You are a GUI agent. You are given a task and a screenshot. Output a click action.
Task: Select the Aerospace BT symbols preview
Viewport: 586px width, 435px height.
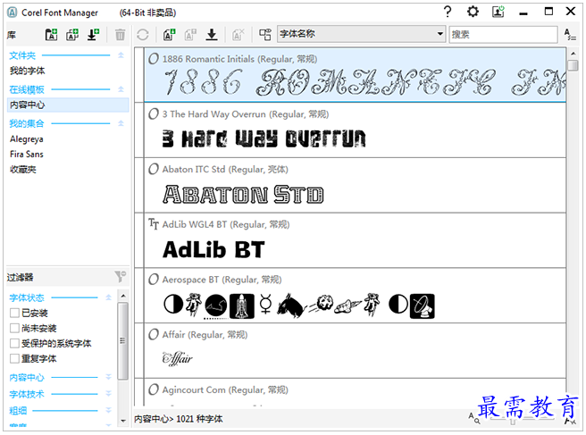point(299,305)
